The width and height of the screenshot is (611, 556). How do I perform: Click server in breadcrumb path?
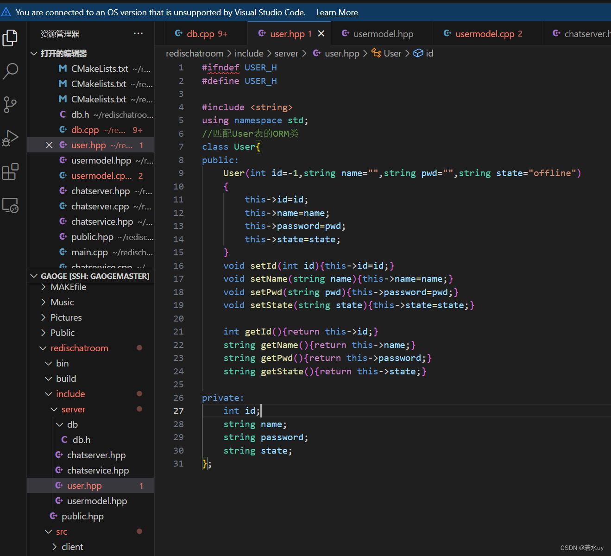[x=286, y=53]
